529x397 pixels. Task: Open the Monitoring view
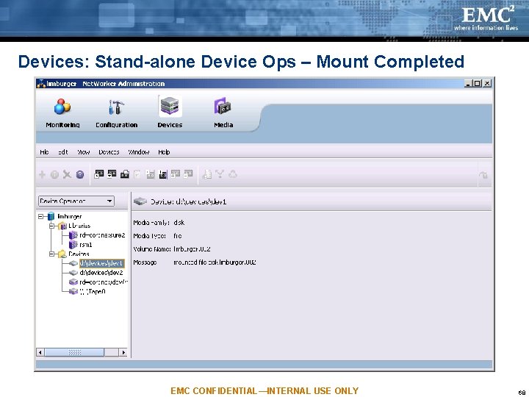tap(62, 113)
